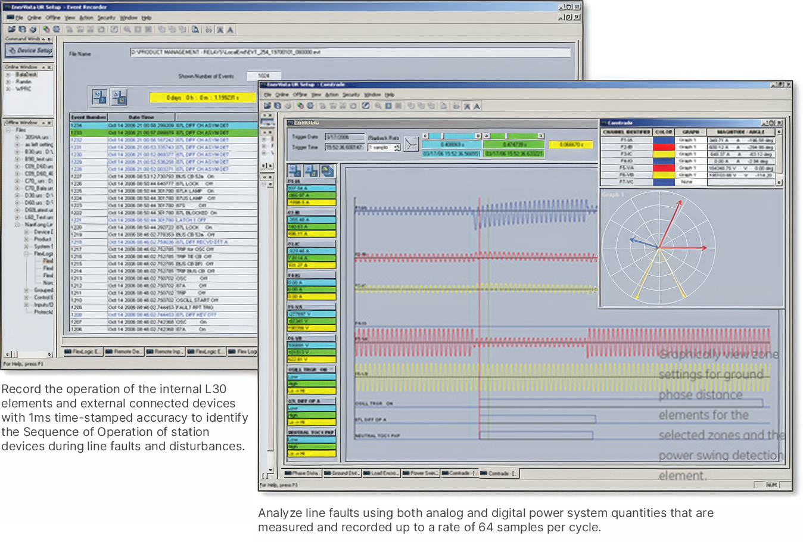Viewport: 803px width, 542px height.
Task: Click the File Name path field
Action: (x=350, y=52)
